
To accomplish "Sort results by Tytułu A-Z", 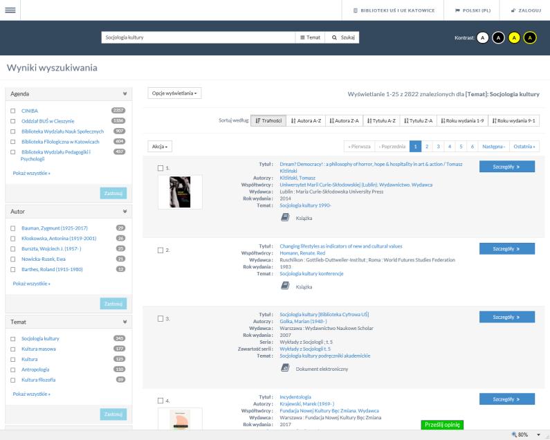I will (x=381, y=120).
